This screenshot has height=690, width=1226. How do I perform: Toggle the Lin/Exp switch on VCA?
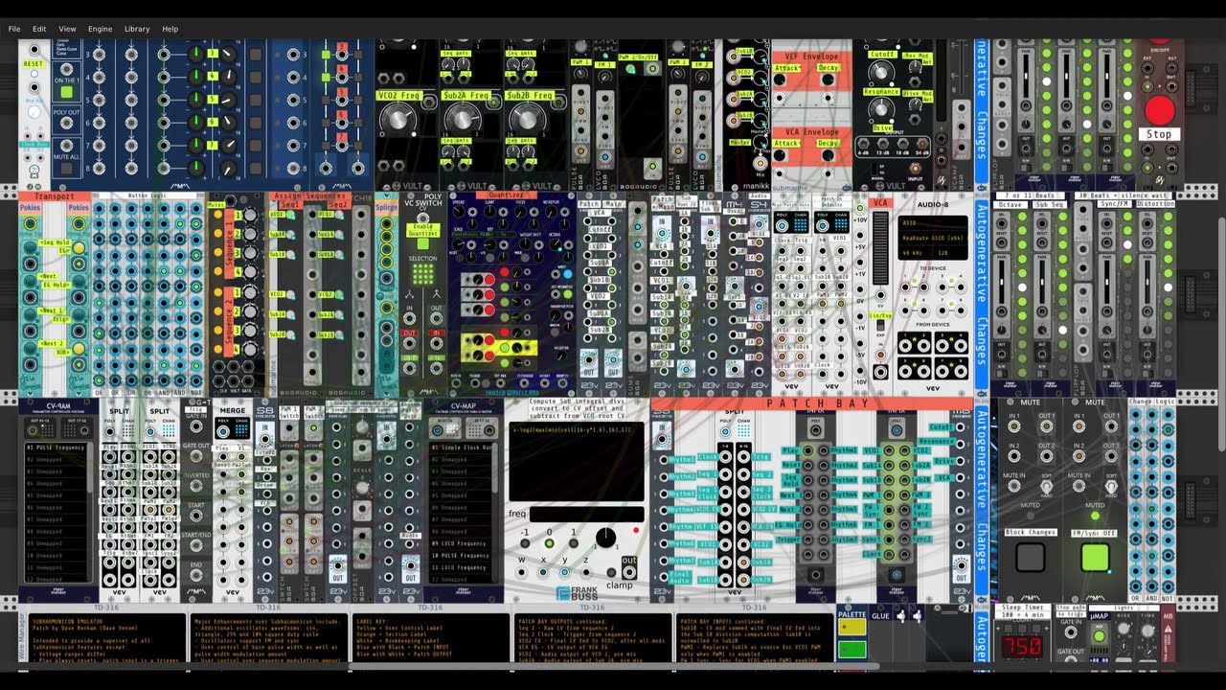880,325
